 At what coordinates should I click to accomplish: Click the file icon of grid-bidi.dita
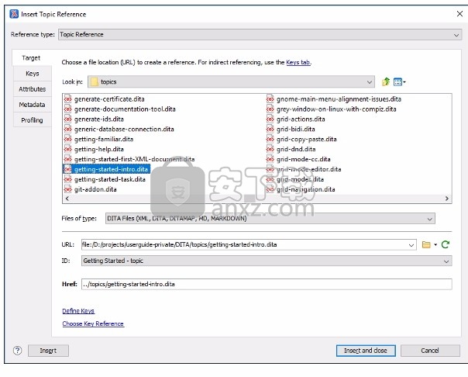click(x=270, y=129)
